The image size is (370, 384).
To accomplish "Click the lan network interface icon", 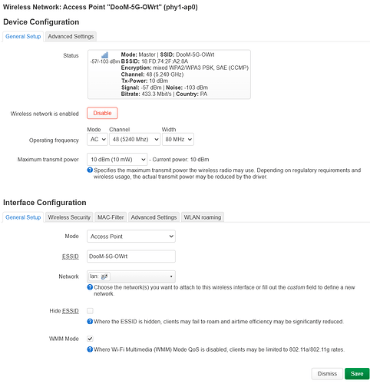I will point(104,276).
